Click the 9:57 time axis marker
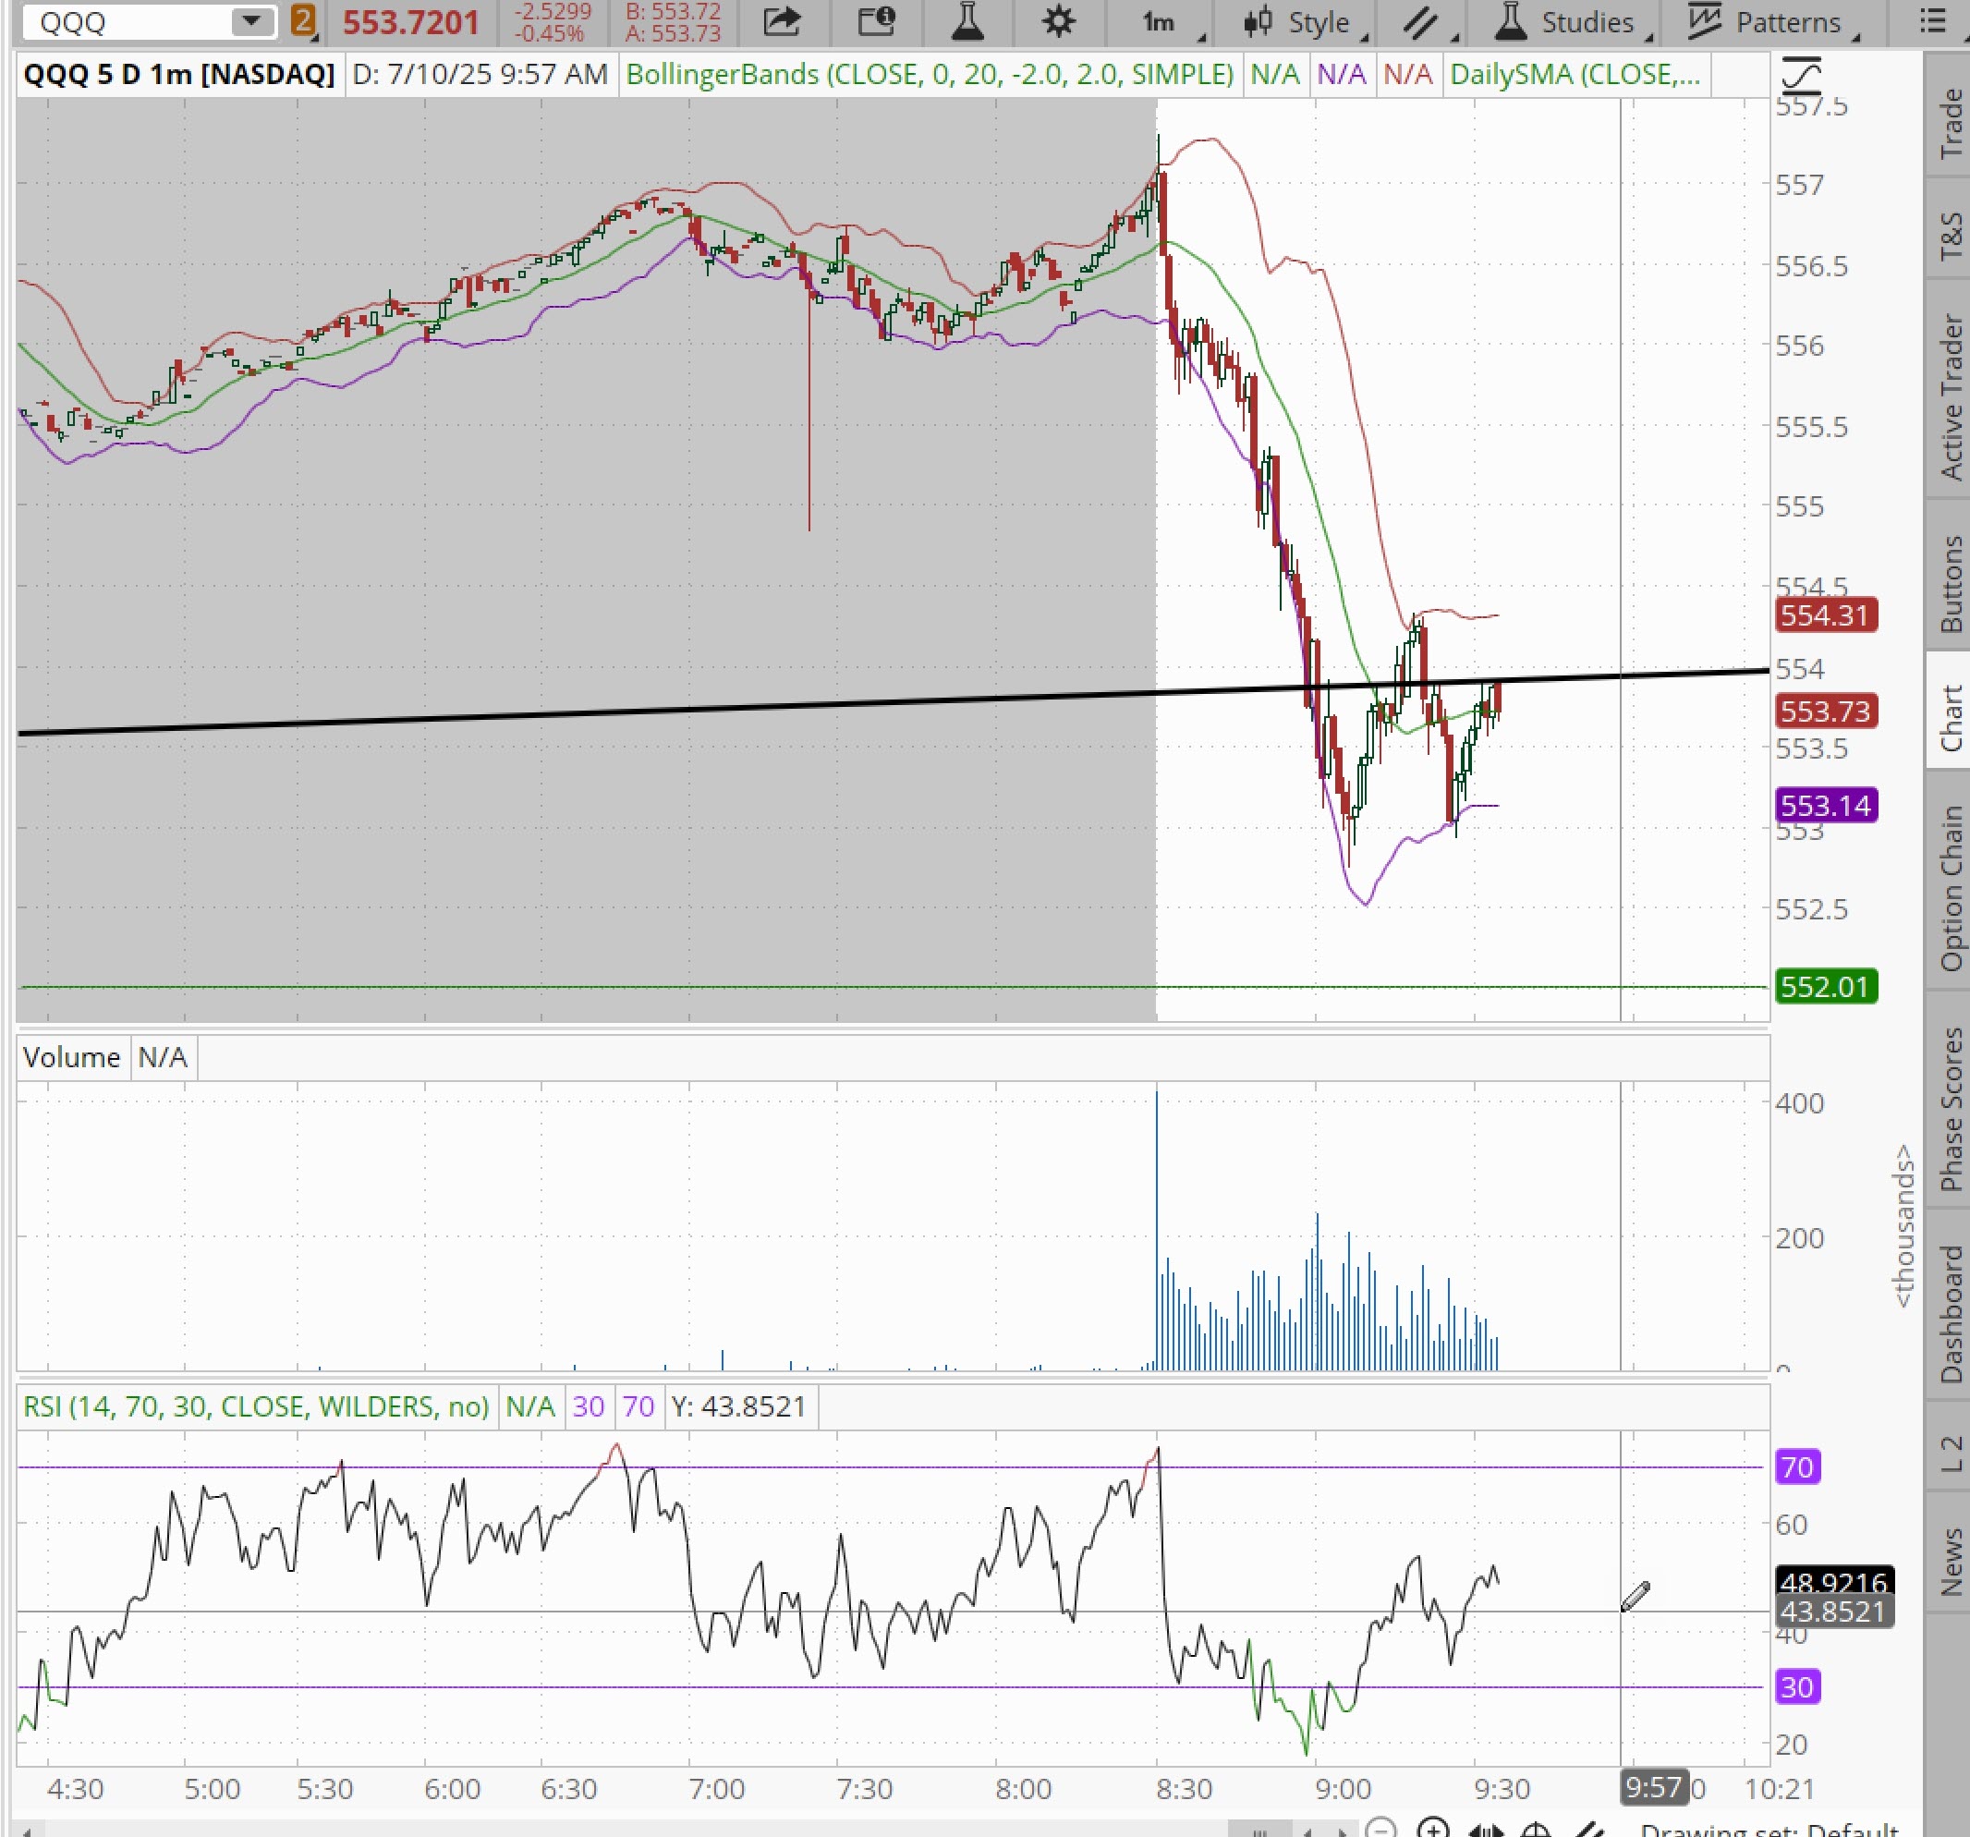 point(1653,1786)
